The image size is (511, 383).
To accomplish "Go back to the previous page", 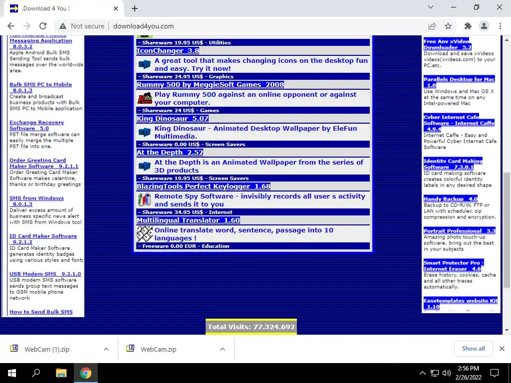I will coord(11,26).
